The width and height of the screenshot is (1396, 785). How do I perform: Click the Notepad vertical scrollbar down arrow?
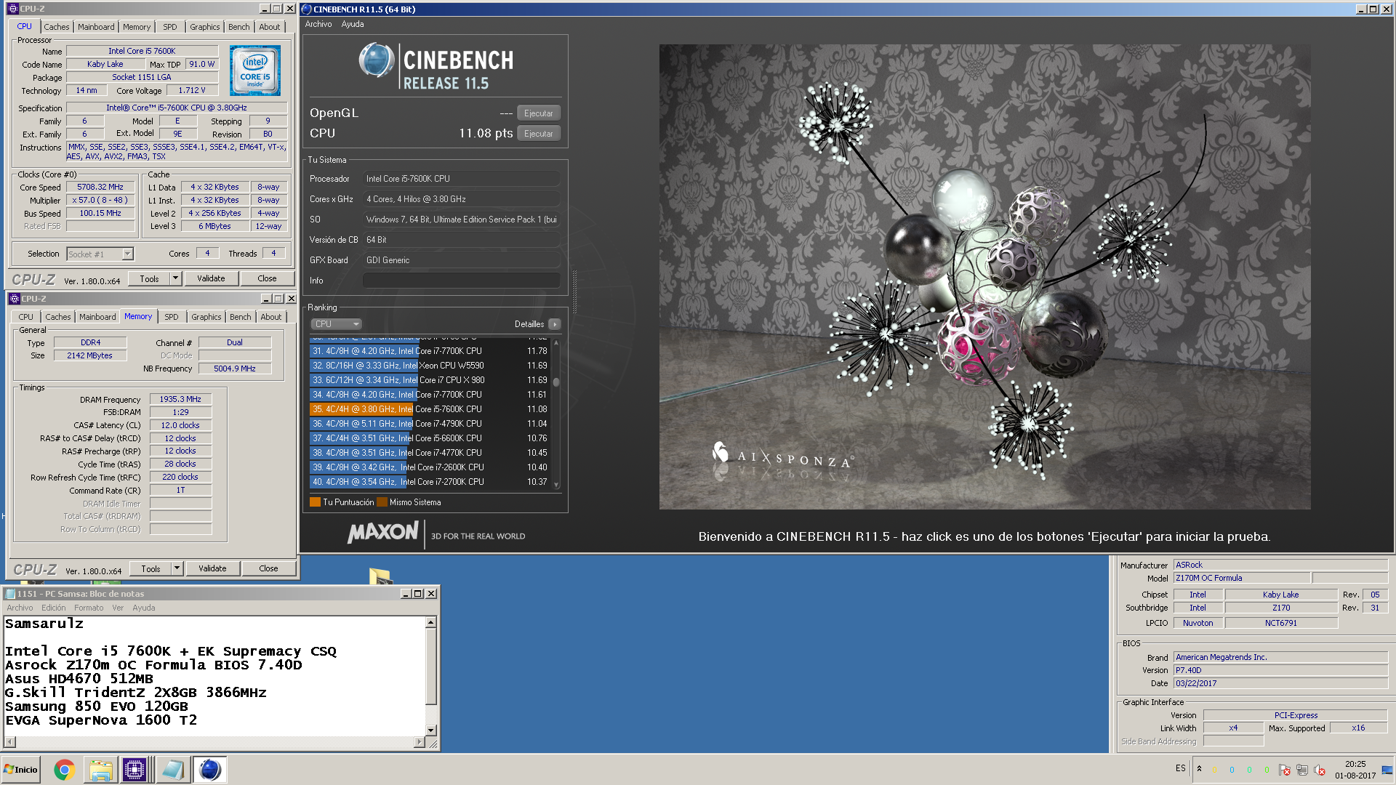(x=431, y=730)
